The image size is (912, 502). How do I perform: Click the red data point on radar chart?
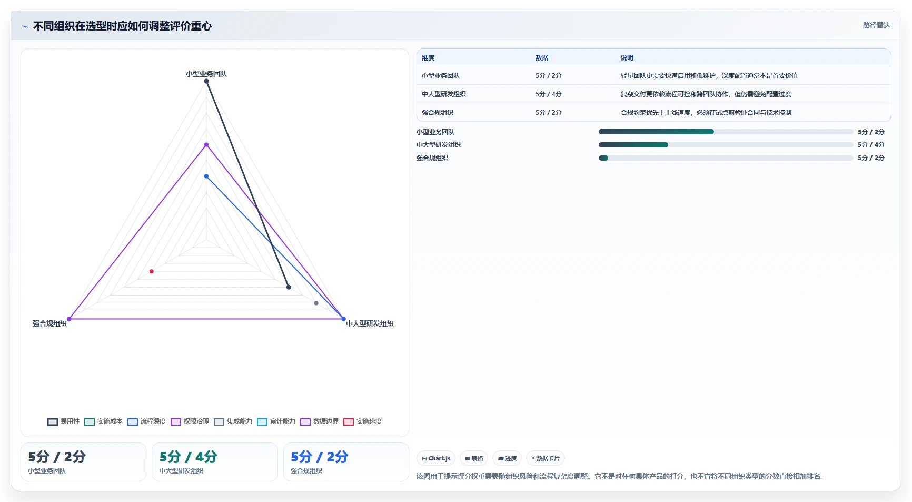[x=152, y=271]
